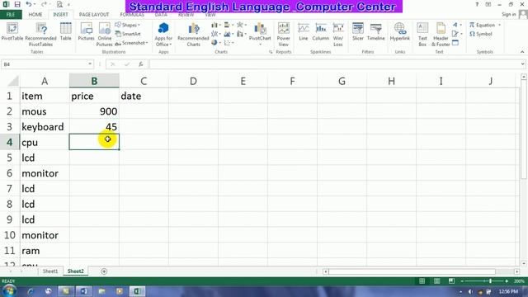Insert Header & Footer

click(x=441, y=35)
